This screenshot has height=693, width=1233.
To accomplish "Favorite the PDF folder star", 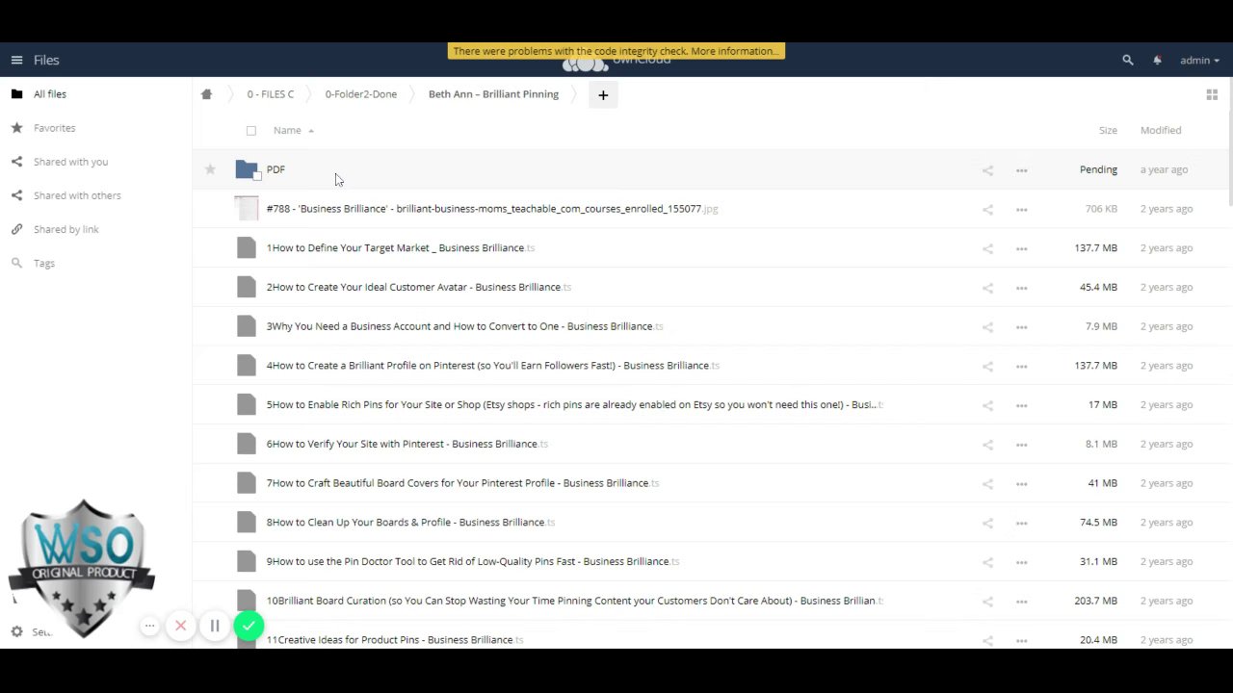I will click(210, 169).
